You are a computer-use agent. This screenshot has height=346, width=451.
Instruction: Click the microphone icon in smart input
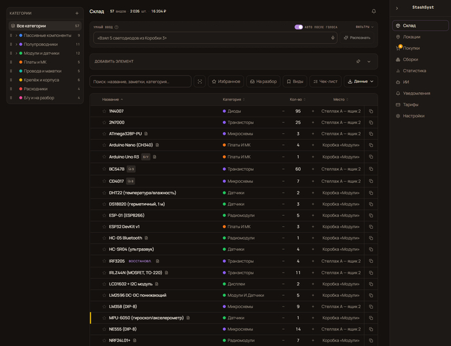tap(333, 37)
